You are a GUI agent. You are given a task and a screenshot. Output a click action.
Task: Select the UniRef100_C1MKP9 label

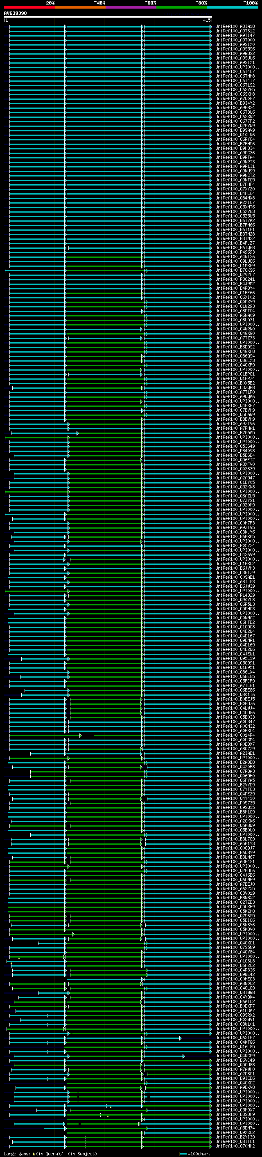(235, 266)
